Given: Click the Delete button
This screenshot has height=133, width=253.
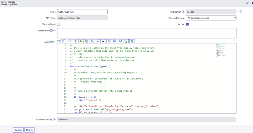Looking at the screenshot, I should coord(30,130).
